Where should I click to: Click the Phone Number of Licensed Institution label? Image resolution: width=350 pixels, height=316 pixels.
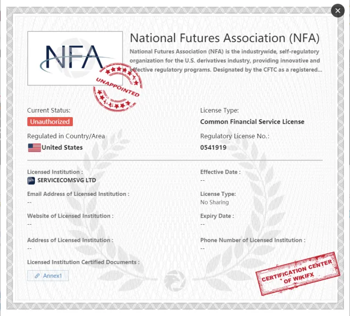(x=253, y=240)
